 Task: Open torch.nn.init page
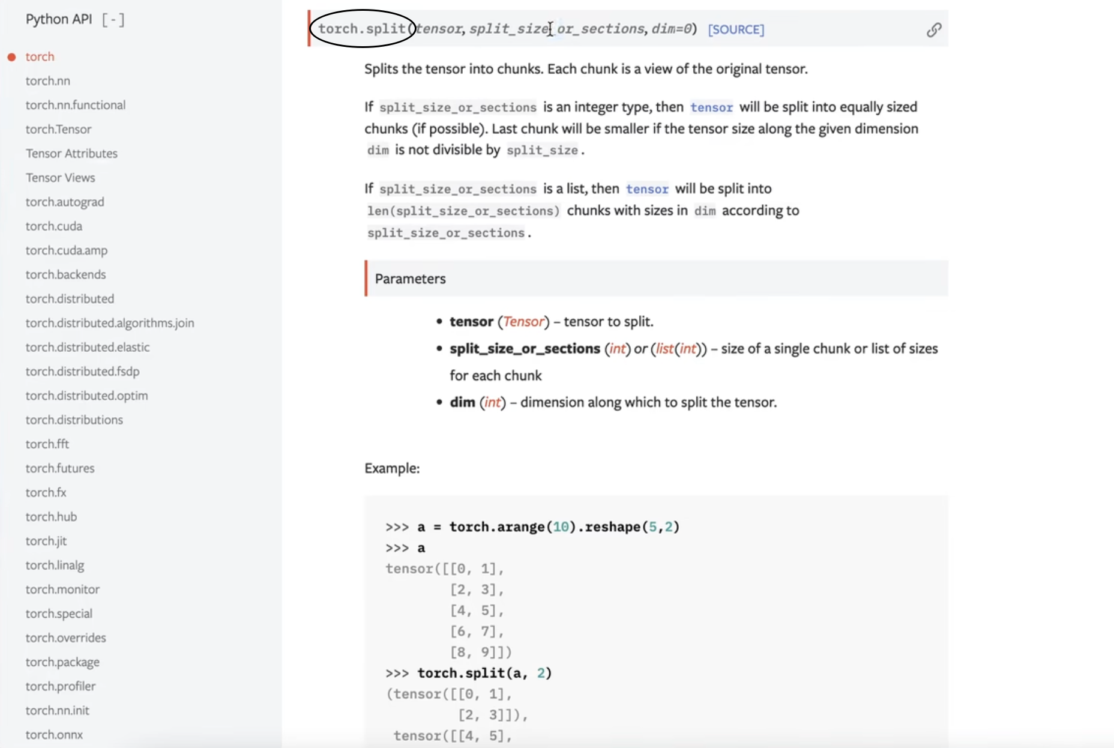pyautogui.click(x=57, y=710)
